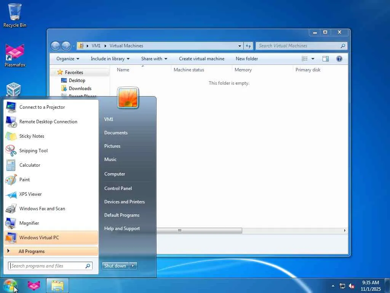Click the change view icon

[x=305, y=59]
